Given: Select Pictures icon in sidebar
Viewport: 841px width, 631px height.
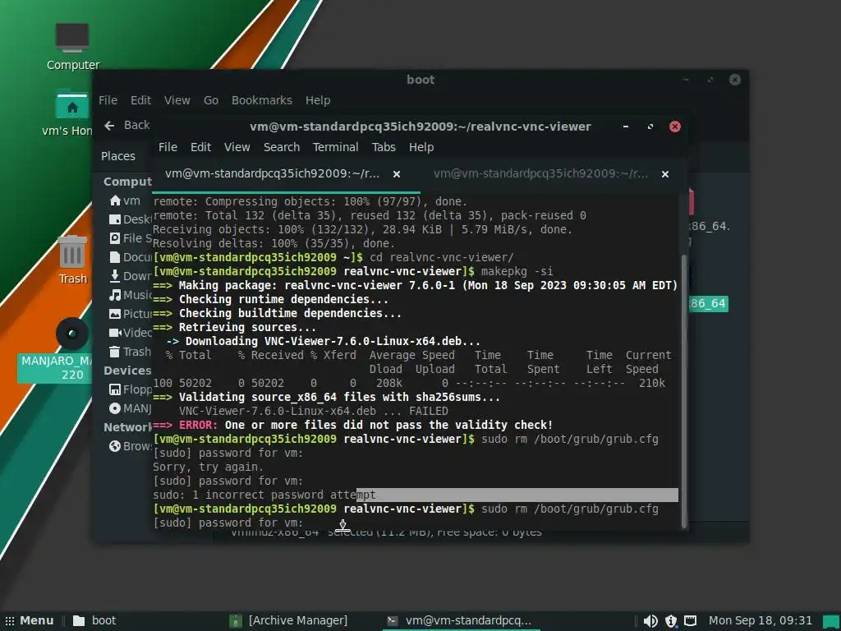Looking at the screenshot, I should (x=115, y=314).
